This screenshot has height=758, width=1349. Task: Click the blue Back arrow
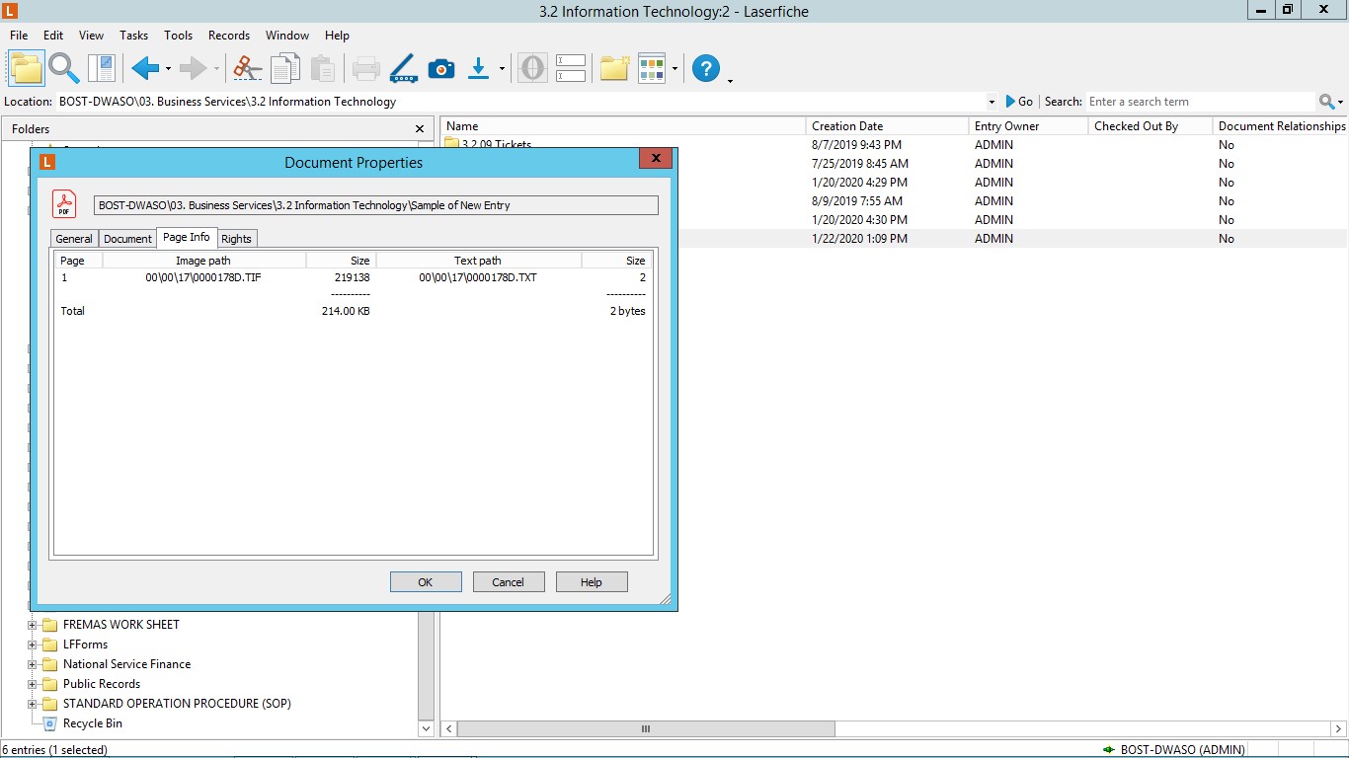coord(144,68)
